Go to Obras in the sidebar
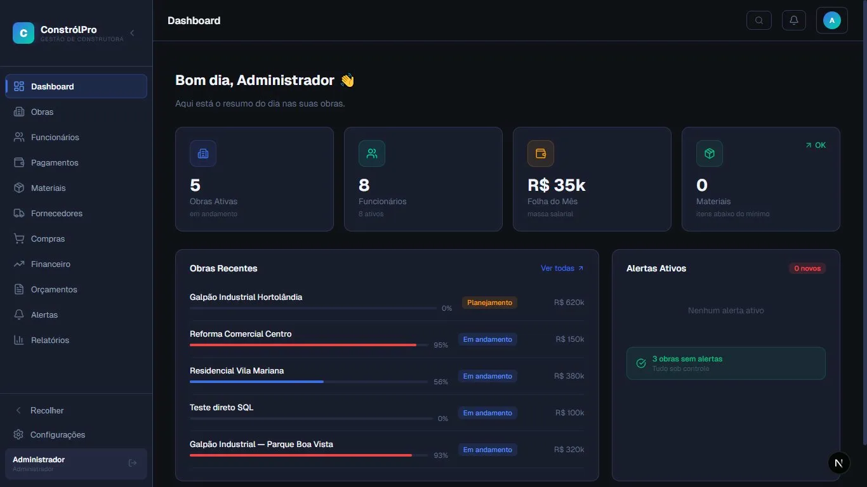The image size is (867, 487). click(x=76, y=112)
